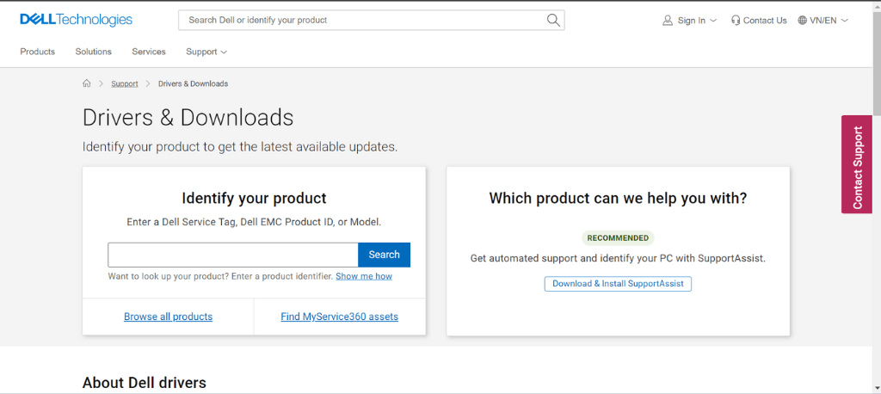Open Browse all products link

click(x=168, y=317)
